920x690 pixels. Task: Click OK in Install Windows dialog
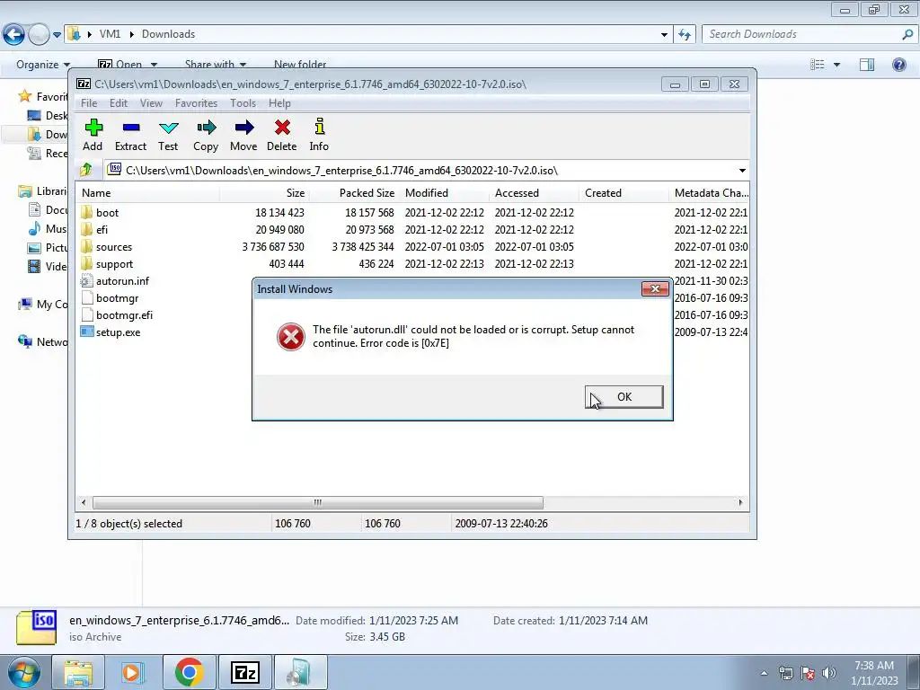(x=624, y=396)
